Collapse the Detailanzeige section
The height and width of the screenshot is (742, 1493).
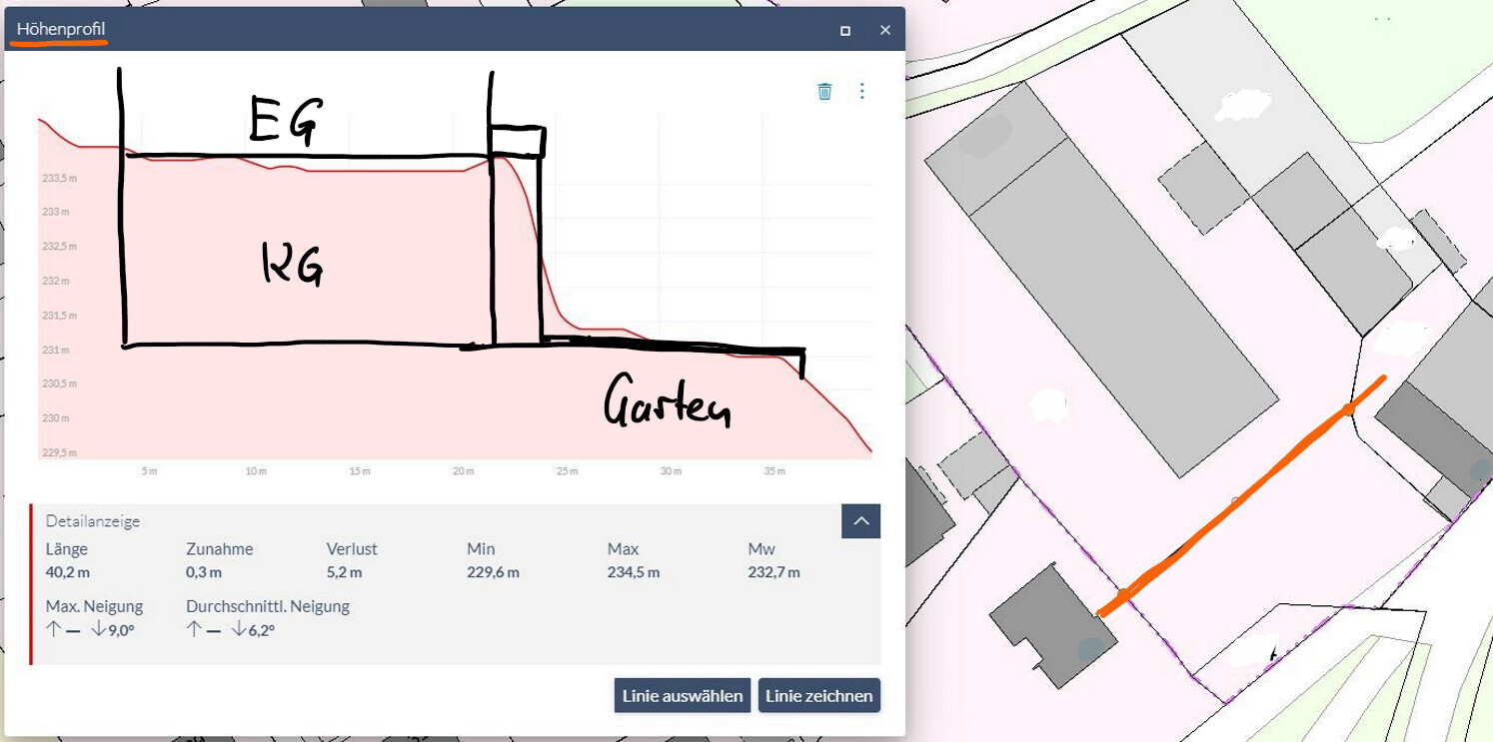[x=860, y=521]
